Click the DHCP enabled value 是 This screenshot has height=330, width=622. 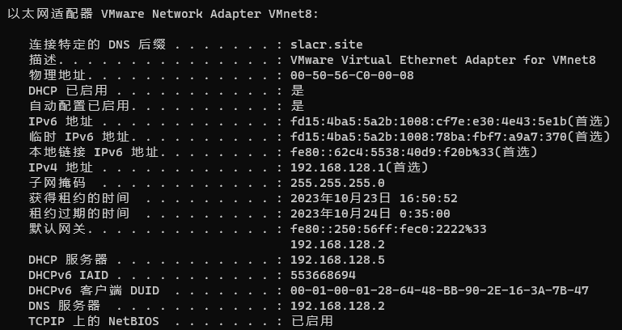point(297,91)
